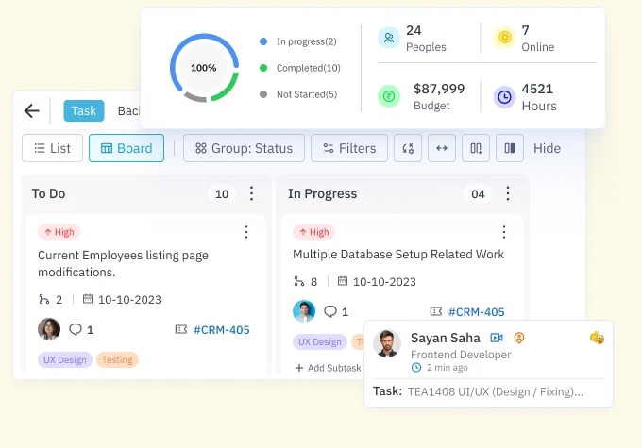Click the Online status icon
The image size is (642, 448).
[505, 38]
